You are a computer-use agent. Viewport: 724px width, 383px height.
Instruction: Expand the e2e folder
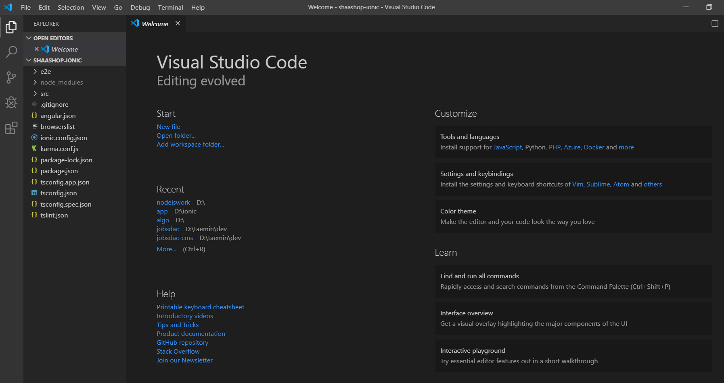(35, 71)
